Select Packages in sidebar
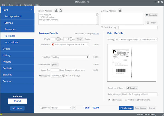 [17, 36]
